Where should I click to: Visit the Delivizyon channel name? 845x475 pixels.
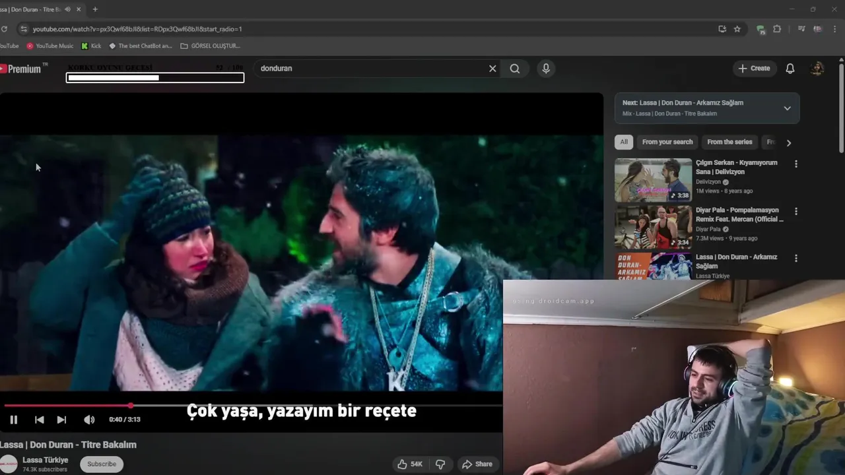(708, 182)
